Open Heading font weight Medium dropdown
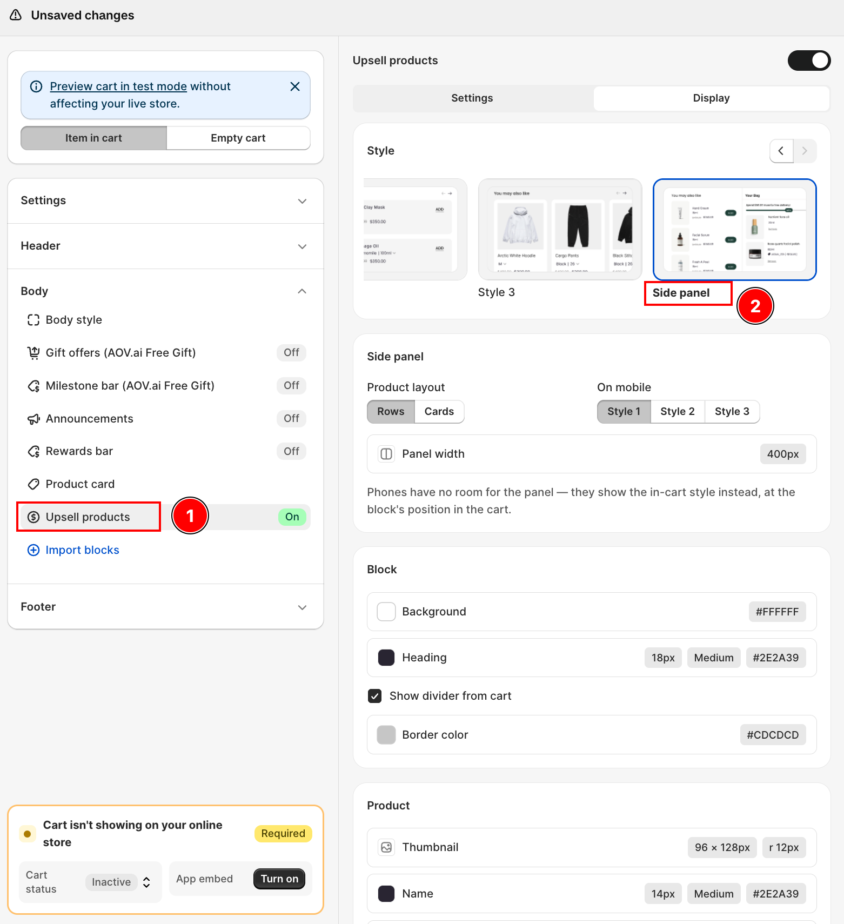 tap(713, 658)
